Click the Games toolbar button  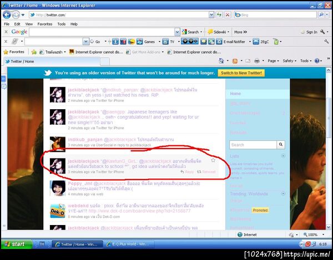[x=146, y=42]
